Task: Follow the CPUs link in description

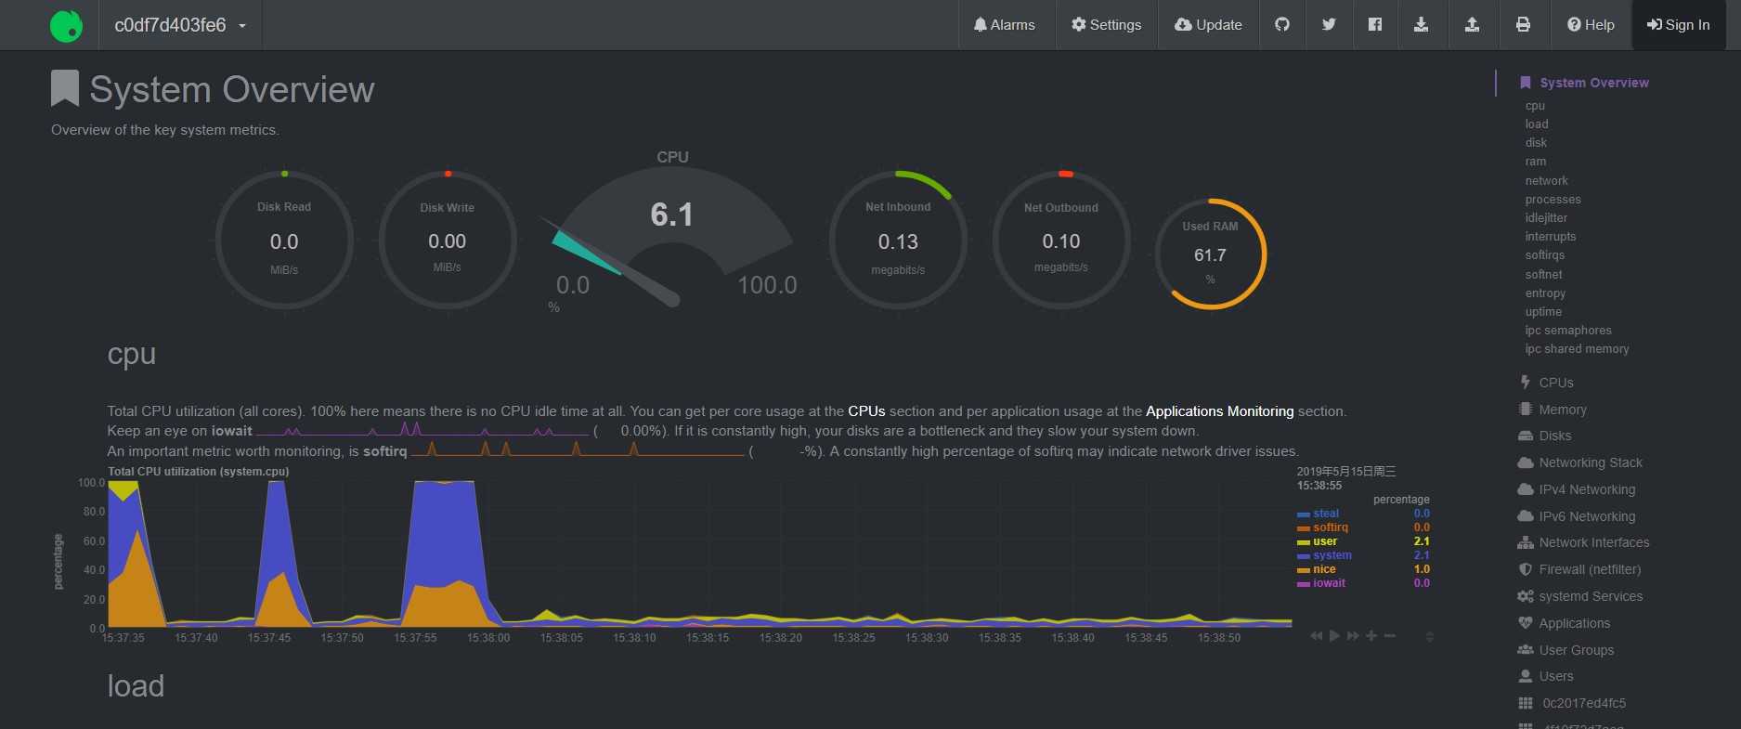Action: point(866,411)
